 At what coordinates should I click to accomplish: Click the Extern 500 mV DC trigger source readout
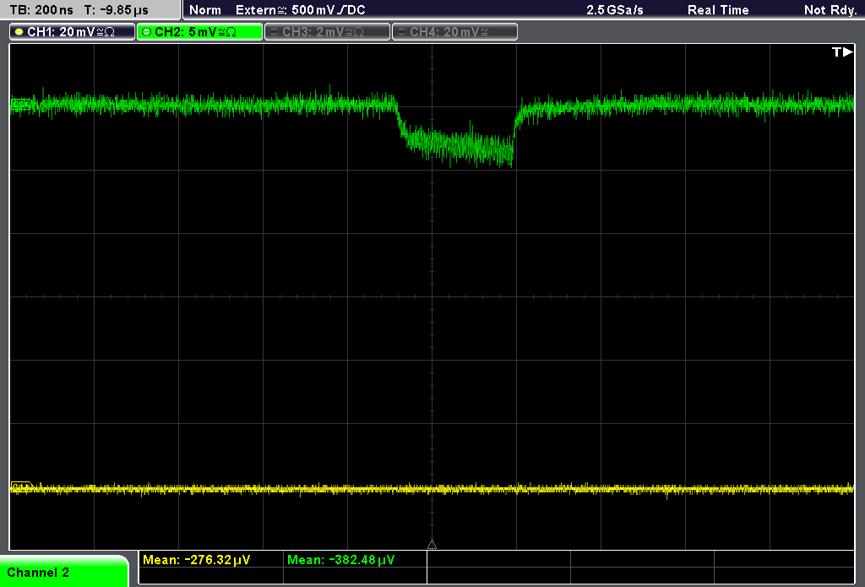300,10
